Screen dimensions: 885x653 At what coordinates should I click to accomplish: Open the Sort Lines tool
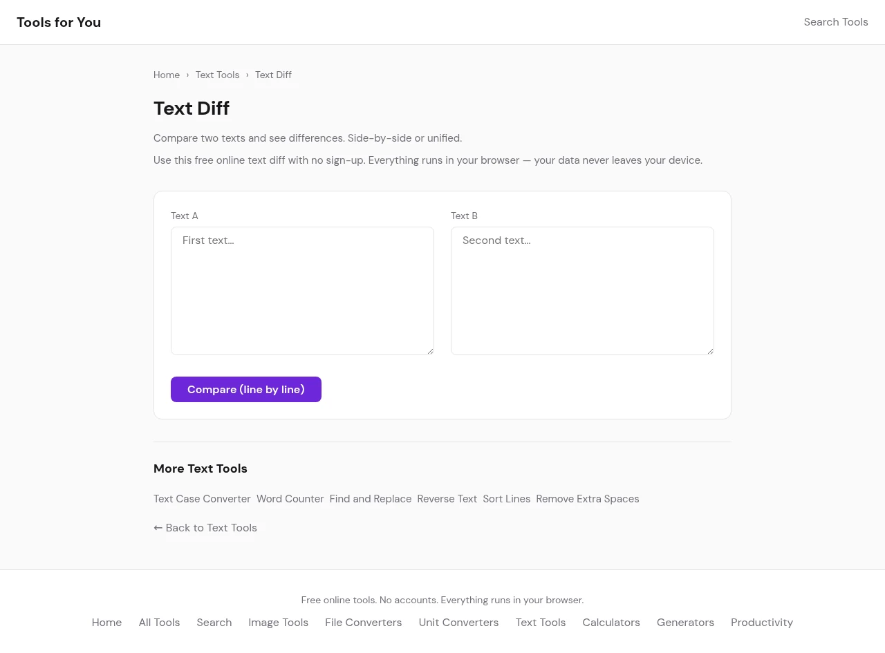pos(506,499)
